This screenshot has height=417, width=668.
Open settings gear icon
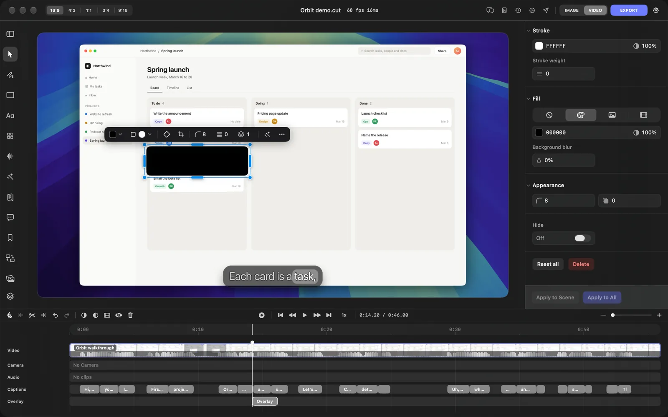[x=656, y=10]
